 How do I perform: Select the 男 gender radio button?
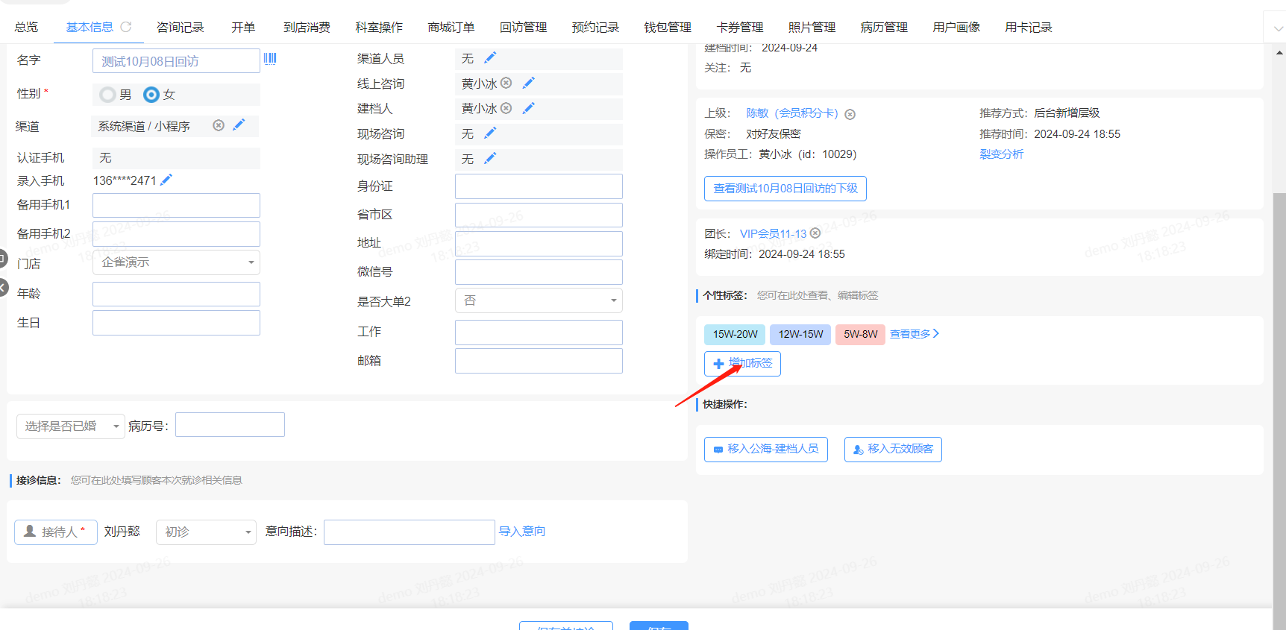[x=108, y=95]
